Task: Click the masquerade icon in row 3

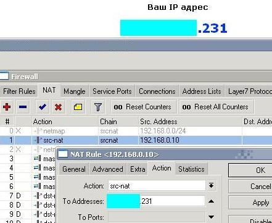Action: coord(38,159)
